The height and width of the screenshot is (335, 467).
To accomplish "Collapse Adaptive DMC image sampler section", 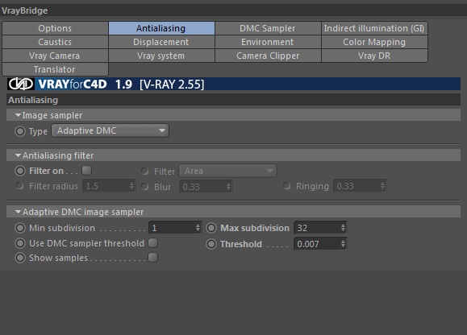I will 19,212.
